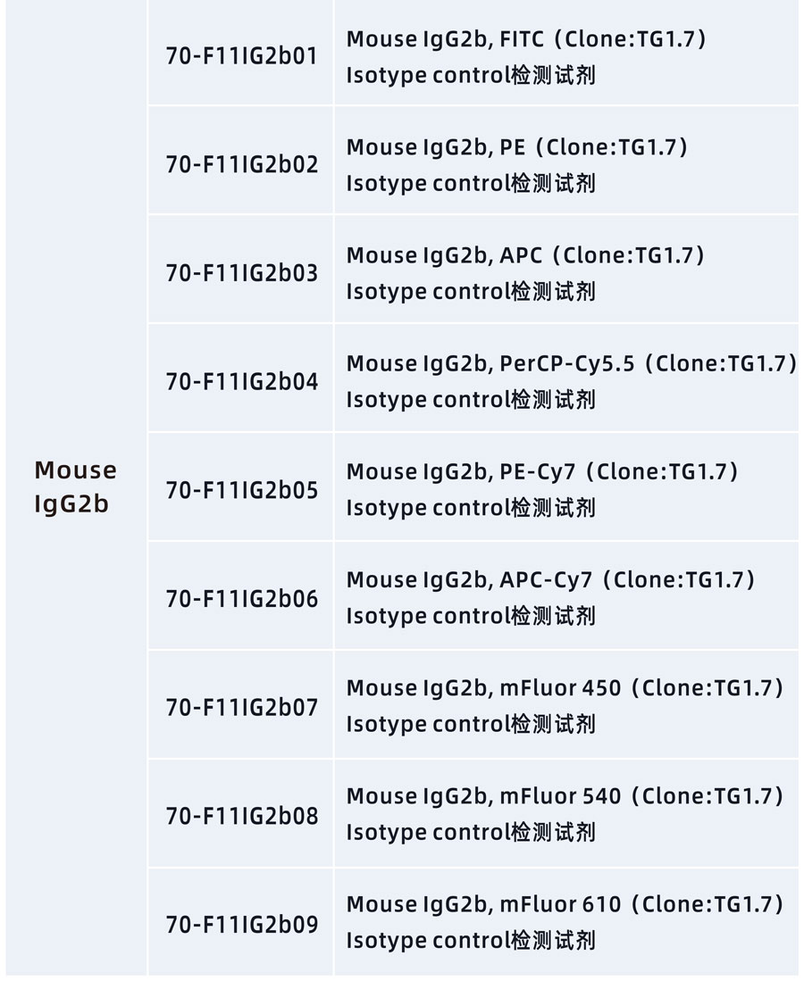Image resolution: width=804 pixels, height=981 pixels.
Task: Select catalog number 70-F11IG2b07
Action: point(241,707)
